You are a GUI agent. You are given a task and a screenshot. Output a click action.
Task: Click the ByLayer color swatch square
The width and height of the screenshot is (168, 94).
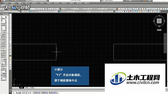click(61, 11)
